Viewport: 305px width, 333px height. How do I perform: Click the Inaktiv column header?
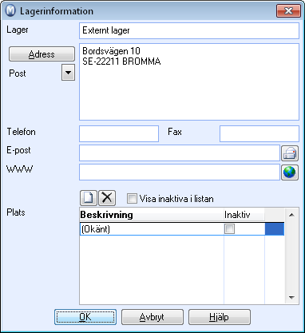244,215
